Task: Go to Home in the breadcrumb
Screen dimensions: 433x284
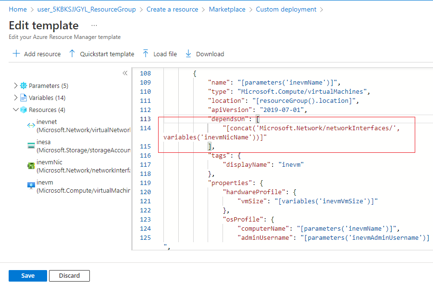Action: [18, 9]
